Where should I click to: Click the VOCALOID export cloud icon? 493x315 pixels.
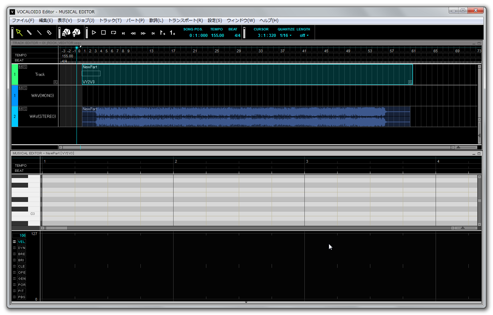76,32
